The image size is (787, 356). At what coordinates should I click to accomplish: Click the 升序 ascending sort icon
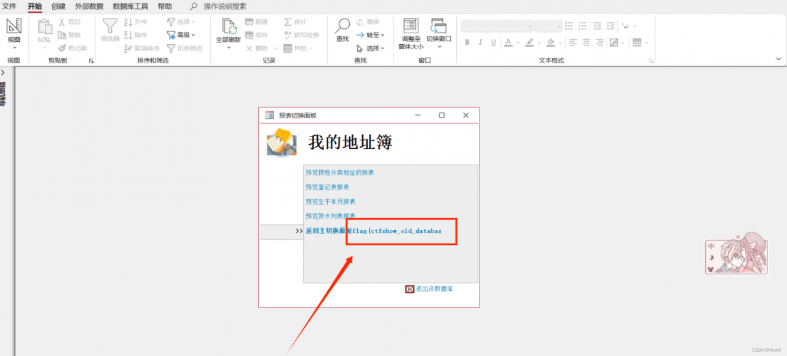tap(129, 22)
